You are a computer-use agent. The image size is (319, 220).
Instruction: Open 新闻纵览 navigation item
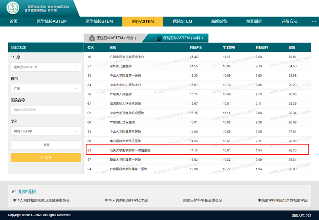219,21
